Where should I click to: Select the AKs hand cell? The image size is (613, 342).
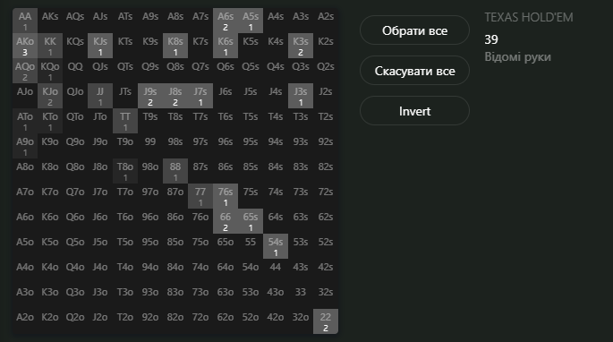click(50, 21)
